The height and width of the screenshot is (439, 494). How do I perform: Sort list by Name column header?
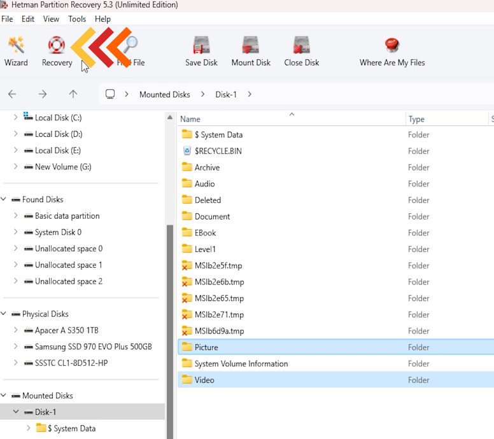pyautogui.click(x=292, y=119)
